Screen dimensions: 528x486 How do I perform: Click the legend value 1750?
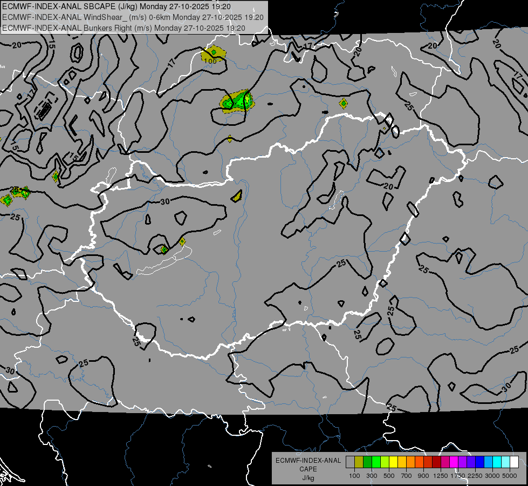[x=458, y=476]
